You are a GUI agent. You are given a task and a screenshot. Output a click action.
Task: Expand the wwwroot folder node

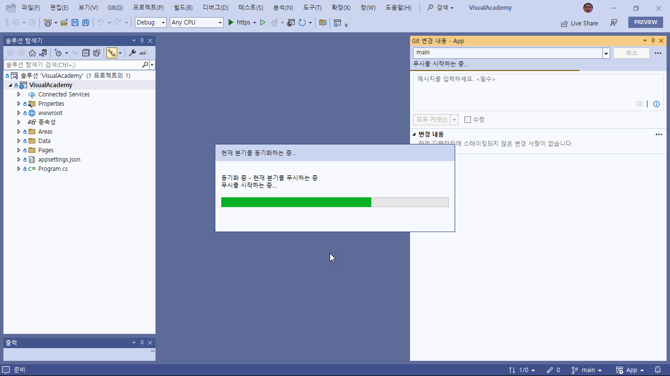point(19,113)
